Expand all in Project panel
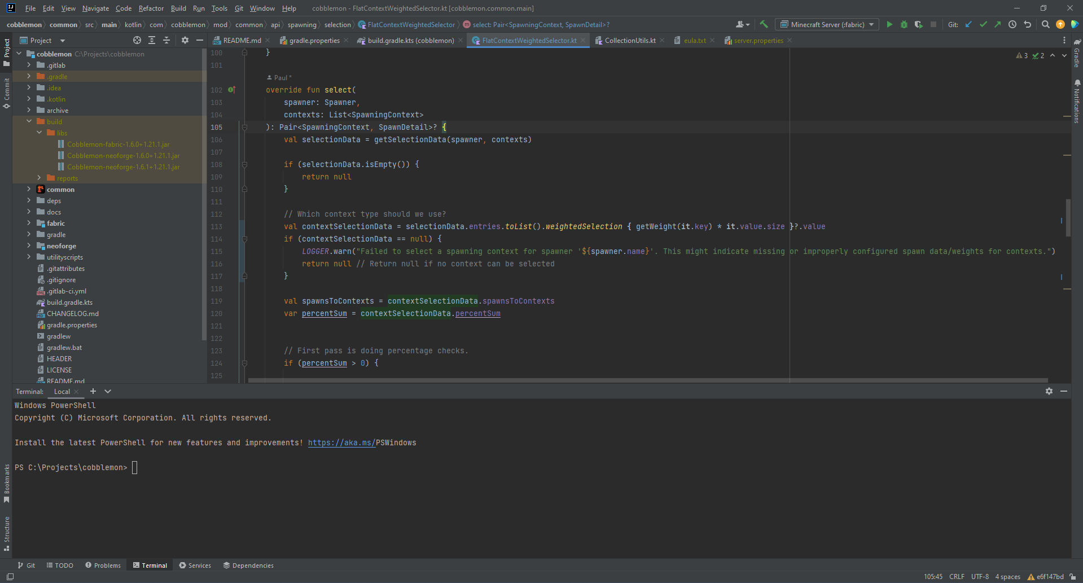This screenshot has height=583, width=1083. [x=152, y=40]
